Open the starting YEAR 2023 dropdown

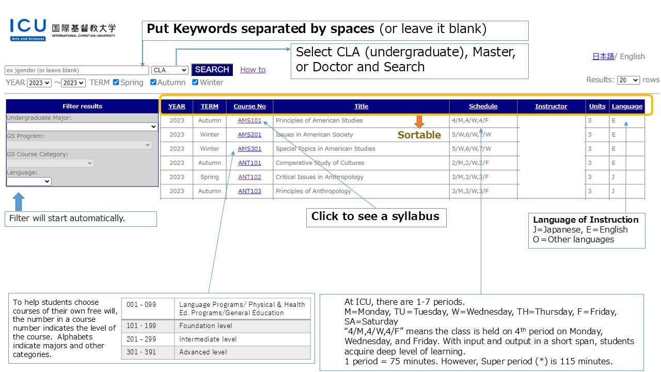click(x=39, y=83)
